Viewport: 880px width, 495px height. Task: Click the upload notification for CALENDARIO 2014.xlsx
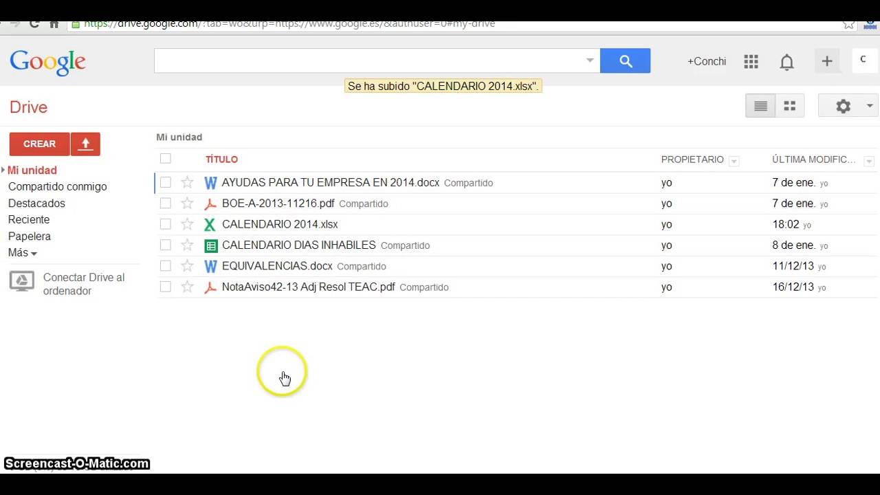coord(443,86)
